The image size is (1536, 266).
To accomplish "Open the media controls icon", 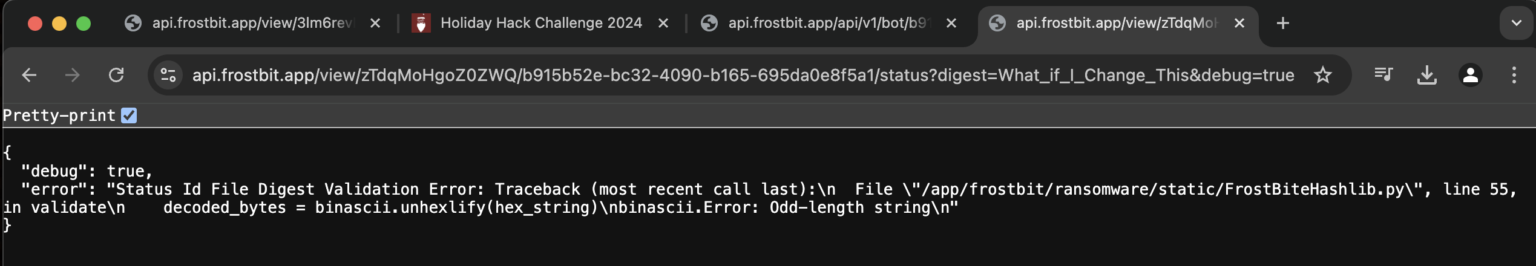I will 1383,75.
